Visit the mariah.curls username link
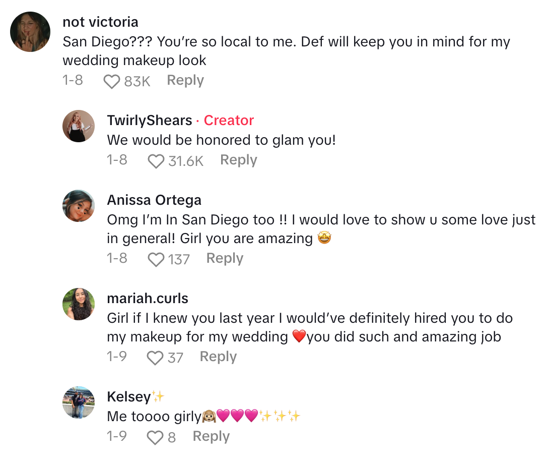 click(x=148, y=299)
